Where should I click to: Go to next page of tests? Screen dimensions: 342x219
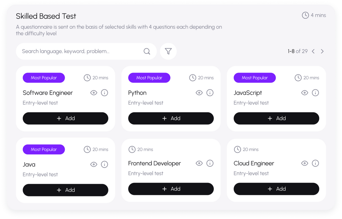(322, 51)
